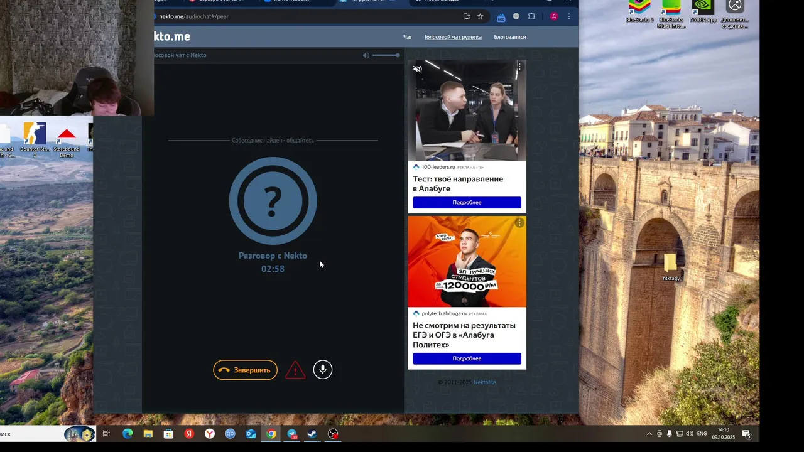The width and height of the screenshot is (804, 452).
Task: Open options menu on the orange student ad
Action: pyautogui.click(x=519, y=223)
